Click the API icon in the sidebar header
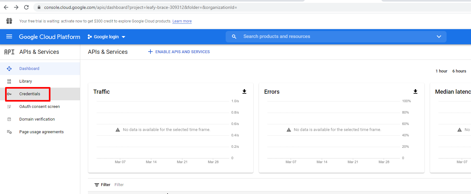Image resolution: width=471 pixels, height=194 pixels. [9, 52]
